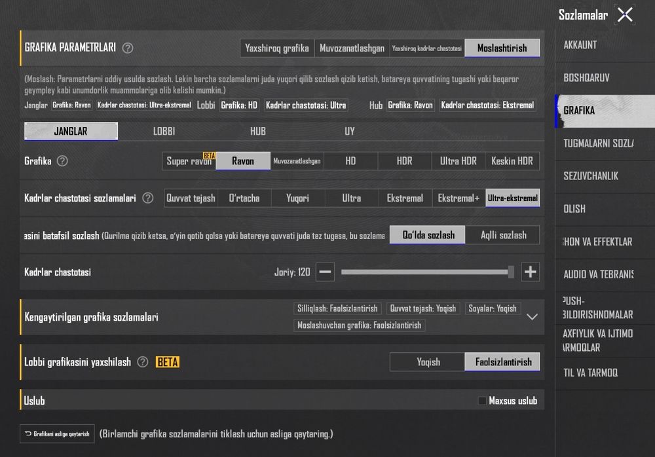This screenshot has height=457, width=655.
Task: Set frame rate to Yuqori
Action: tap(298, 198)
